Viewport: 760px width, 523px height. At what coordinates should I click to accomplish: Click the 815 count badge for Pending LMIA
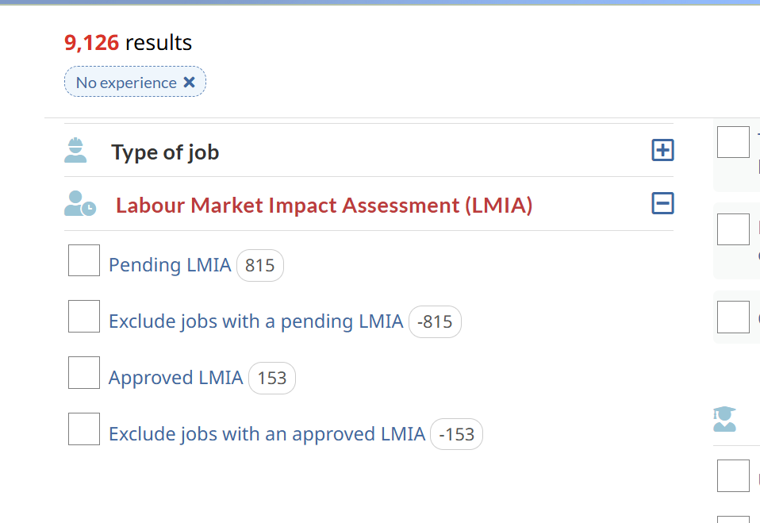[x=259, y=266]
